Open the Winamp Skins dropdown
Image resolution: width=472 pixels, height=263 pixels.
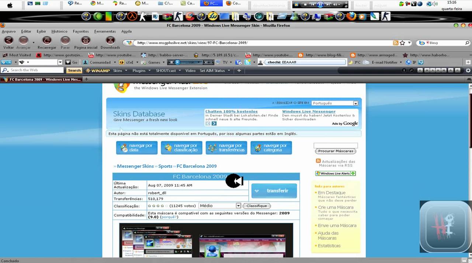pyautogui.click(x=119, y=70)
